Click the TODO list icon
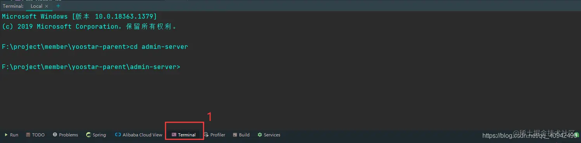Viewport: 581px width, 143px height. [28, 135]
